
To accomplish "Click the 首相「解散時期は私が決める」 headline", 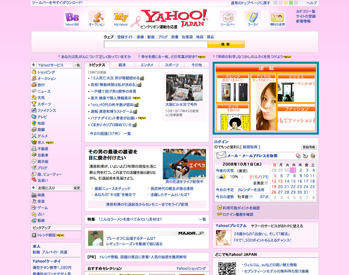I will click(113, 85).
